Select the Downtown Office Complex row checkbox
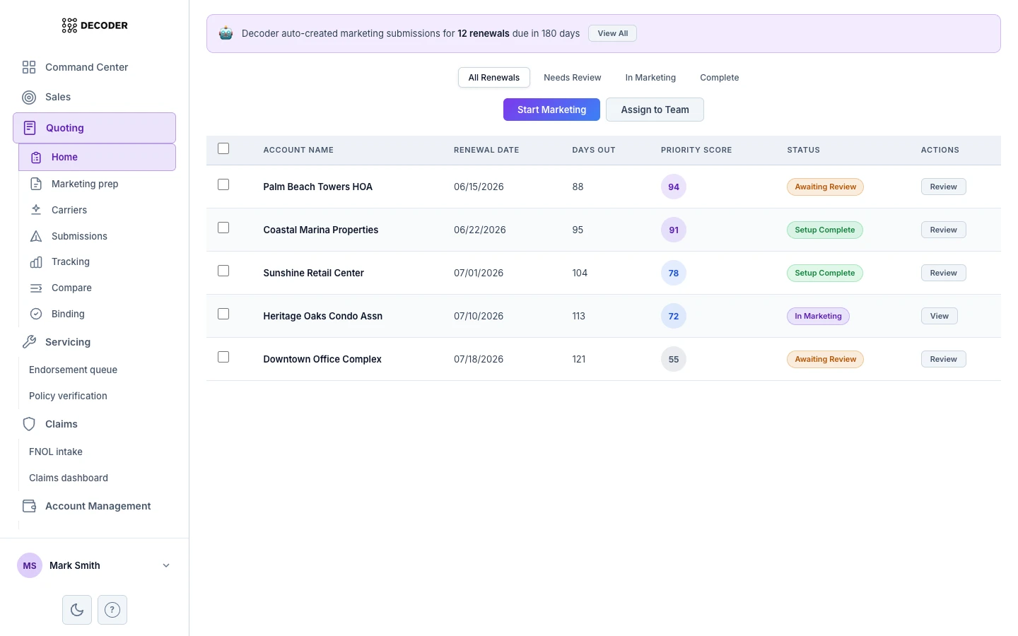This screenshot has height=636, width=1018. (223, 357)
